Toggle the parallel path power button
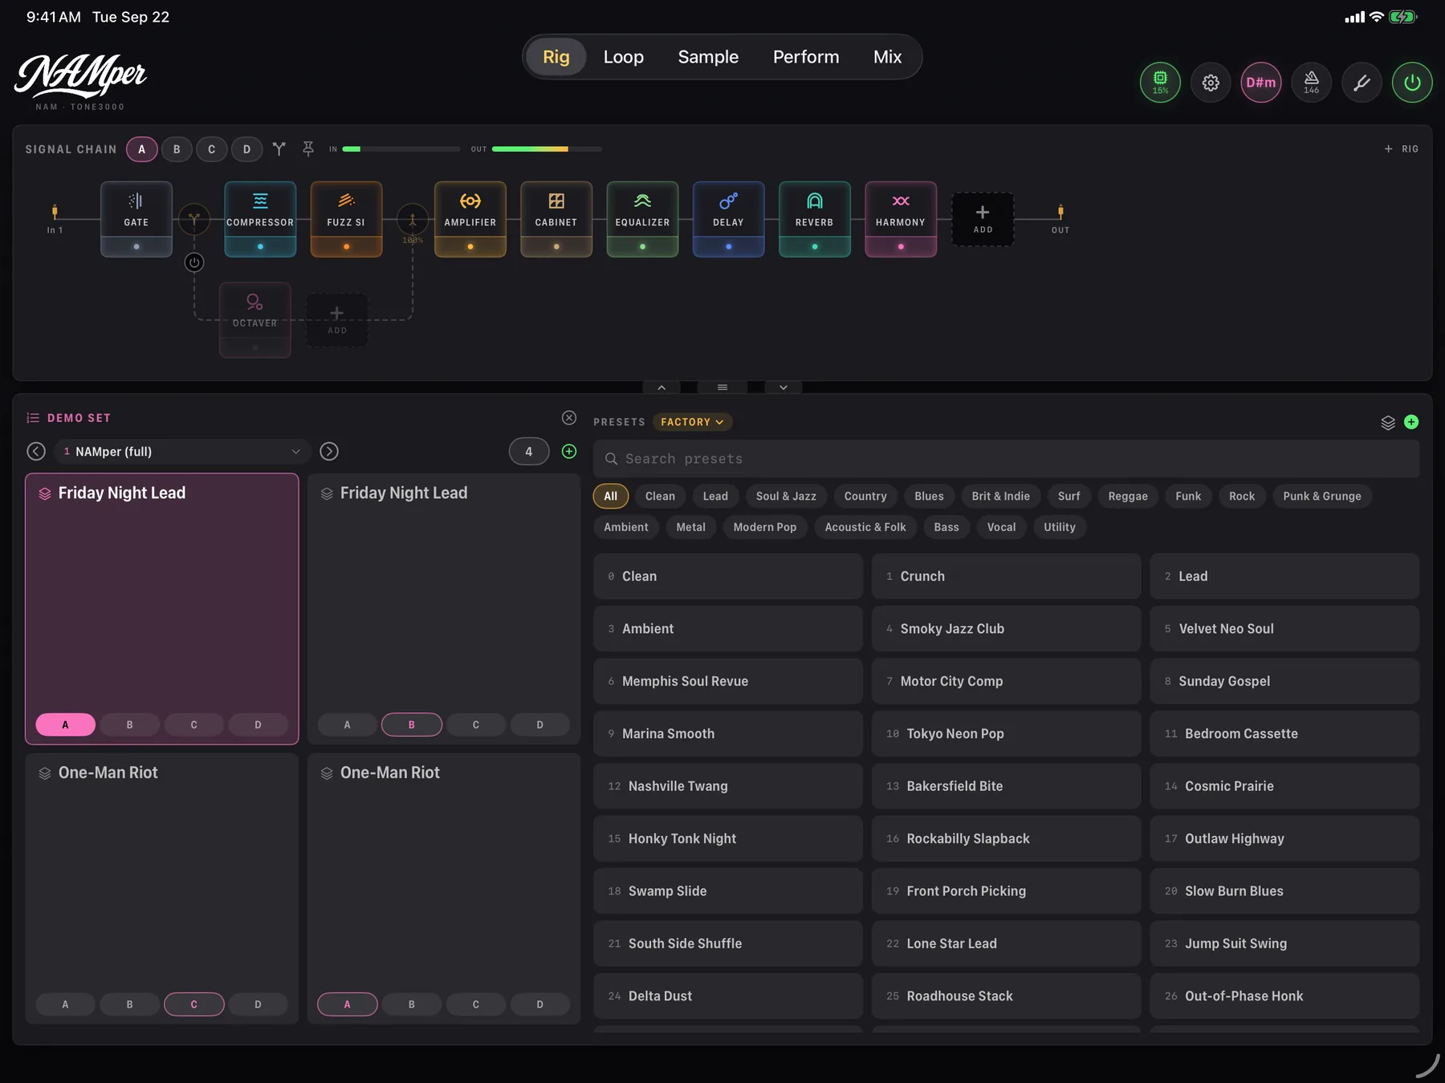 (x=194, y=262)
